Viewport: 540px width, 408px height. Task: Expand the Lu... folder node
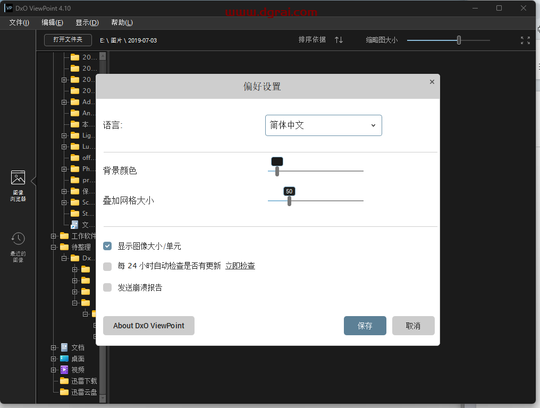coord(64,147)
